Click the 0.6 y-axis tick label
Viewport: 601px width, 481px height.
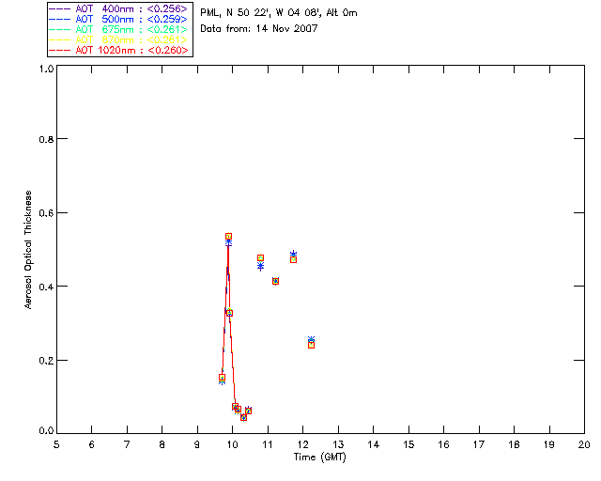pyautogui.click(x=46, y=213)
